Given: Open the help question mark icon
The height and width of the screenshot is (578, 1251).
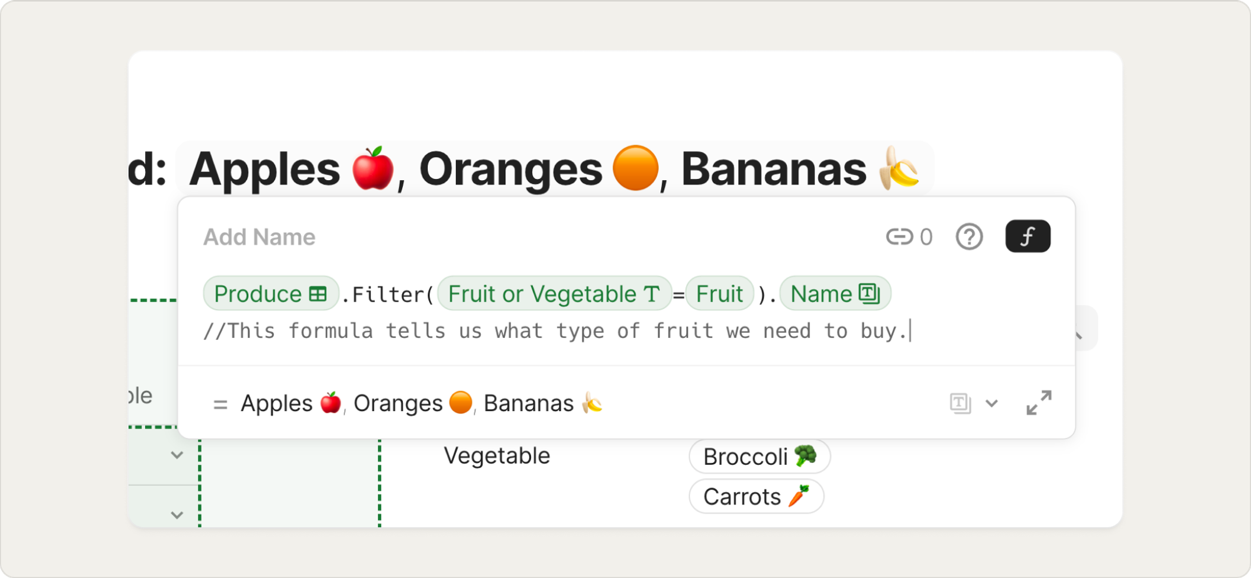Looking at the screenshot, I should coord(969,237).
